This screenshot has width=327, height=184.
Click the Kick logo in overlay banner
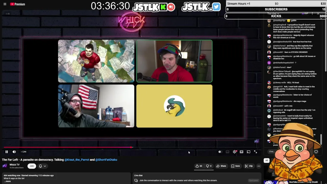163,7
